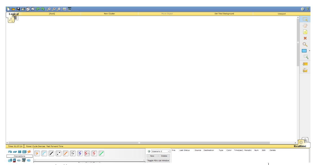Open the scenario description info icon
This screenshot has width=314, height=165.
(149, 151)
